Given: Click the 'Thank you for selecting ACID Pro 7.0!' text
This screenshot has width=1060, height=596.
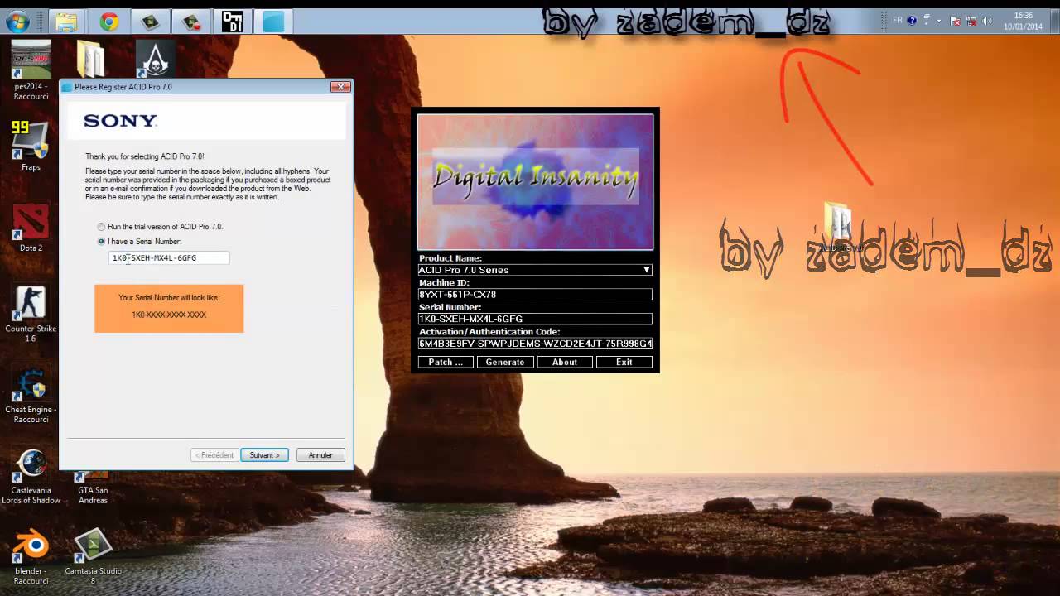Looking at the screenshot, I should coord(145,156).
